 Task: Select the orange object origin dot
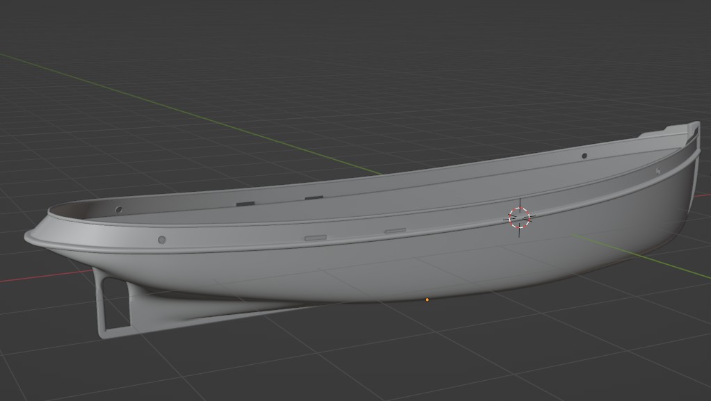pos(426,300)
